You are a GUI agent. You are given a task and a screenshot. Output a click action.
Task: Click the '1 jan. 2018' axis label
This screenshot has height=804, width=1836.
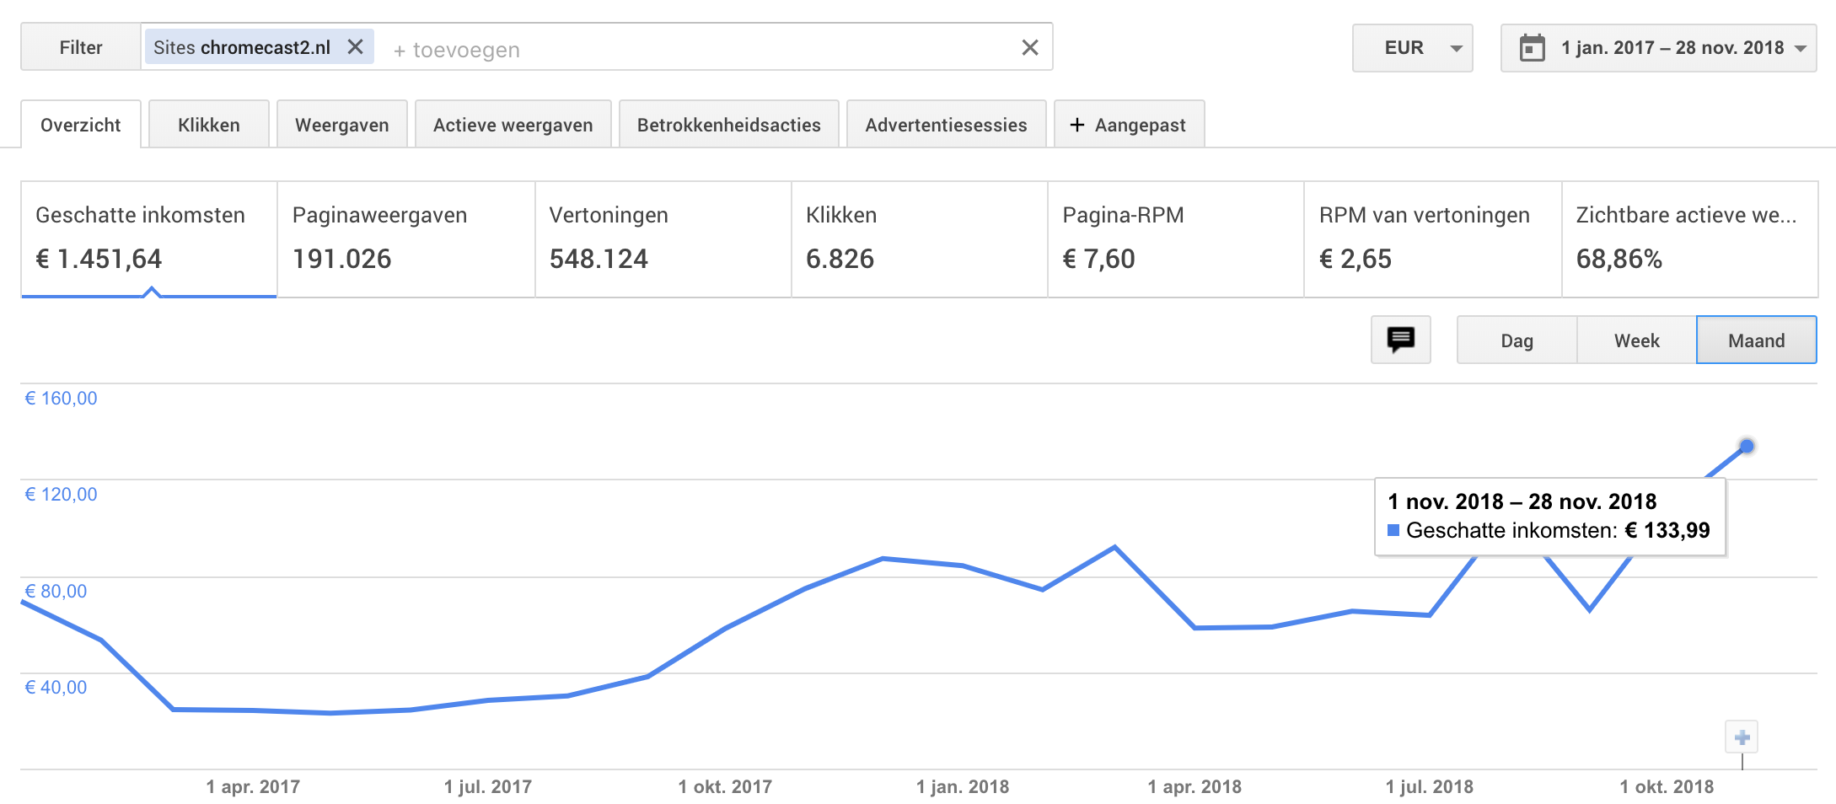coord(963,786)
